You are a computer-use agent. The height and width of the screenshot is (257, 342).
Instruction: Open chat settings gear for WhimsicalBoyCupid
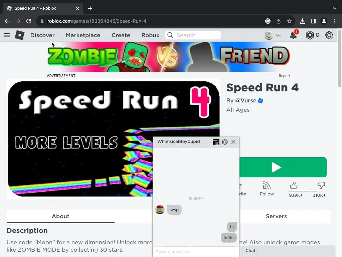point(225,142)
